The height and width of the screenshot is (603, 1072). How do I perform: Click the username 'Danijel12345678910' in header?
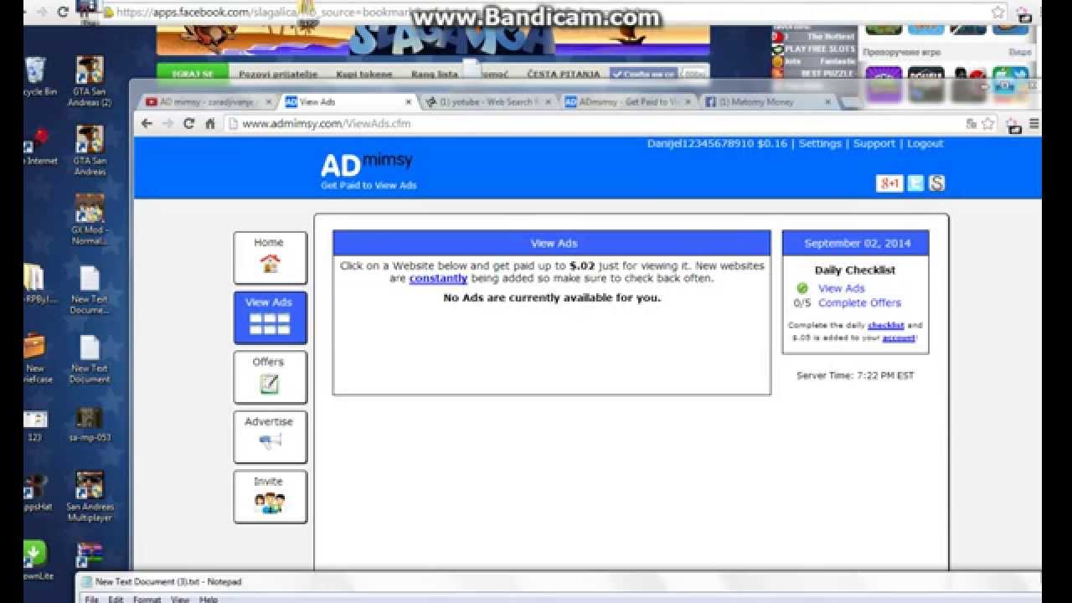[700, 143]
